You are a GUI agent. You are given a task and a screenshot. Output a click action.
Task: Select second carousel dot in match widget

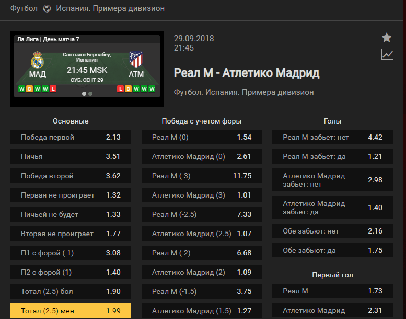(90, 94)
